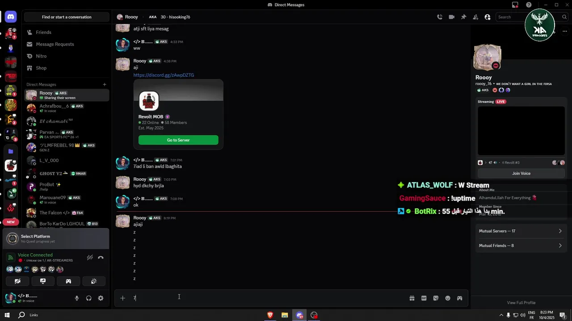Image resolution: width=572 pixels, height=321 pixels.
Task: Open the Nitro gift icon
Action: pyautogui.click(x=412, y=298)
